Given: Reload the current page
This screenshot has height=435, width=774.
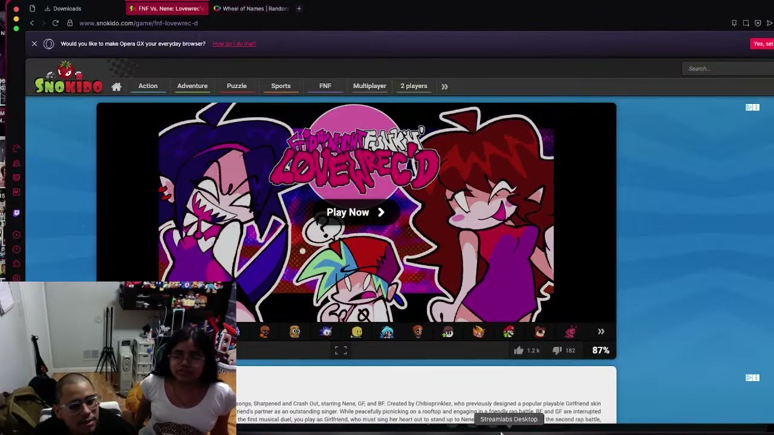Looking at the screenshot, I should [55, 23].
